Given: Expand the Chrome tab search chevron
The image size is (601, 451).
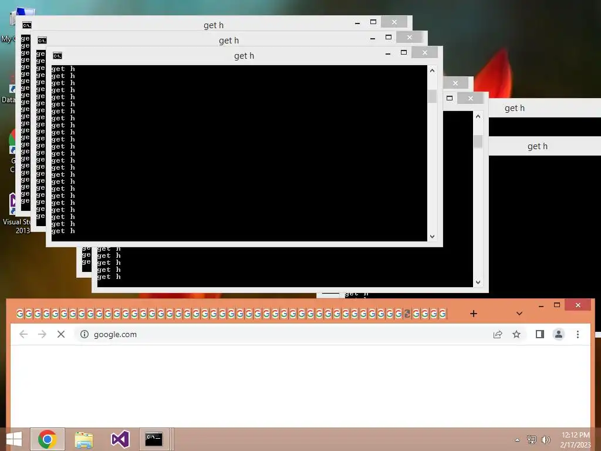Looking at the screenshot, I should pos(519,314).
